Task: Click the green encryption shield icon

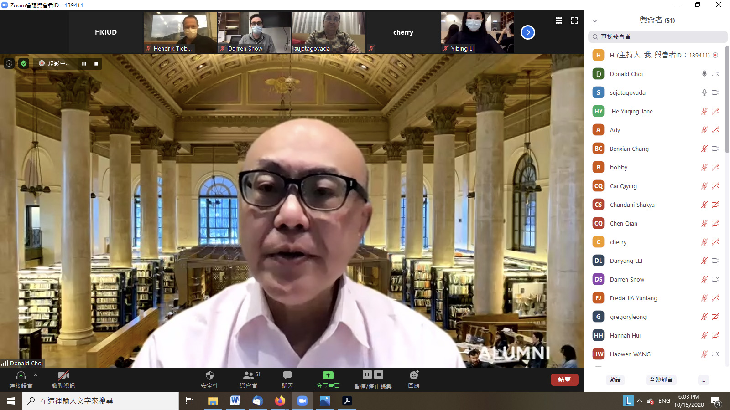Action: (24, 63)
